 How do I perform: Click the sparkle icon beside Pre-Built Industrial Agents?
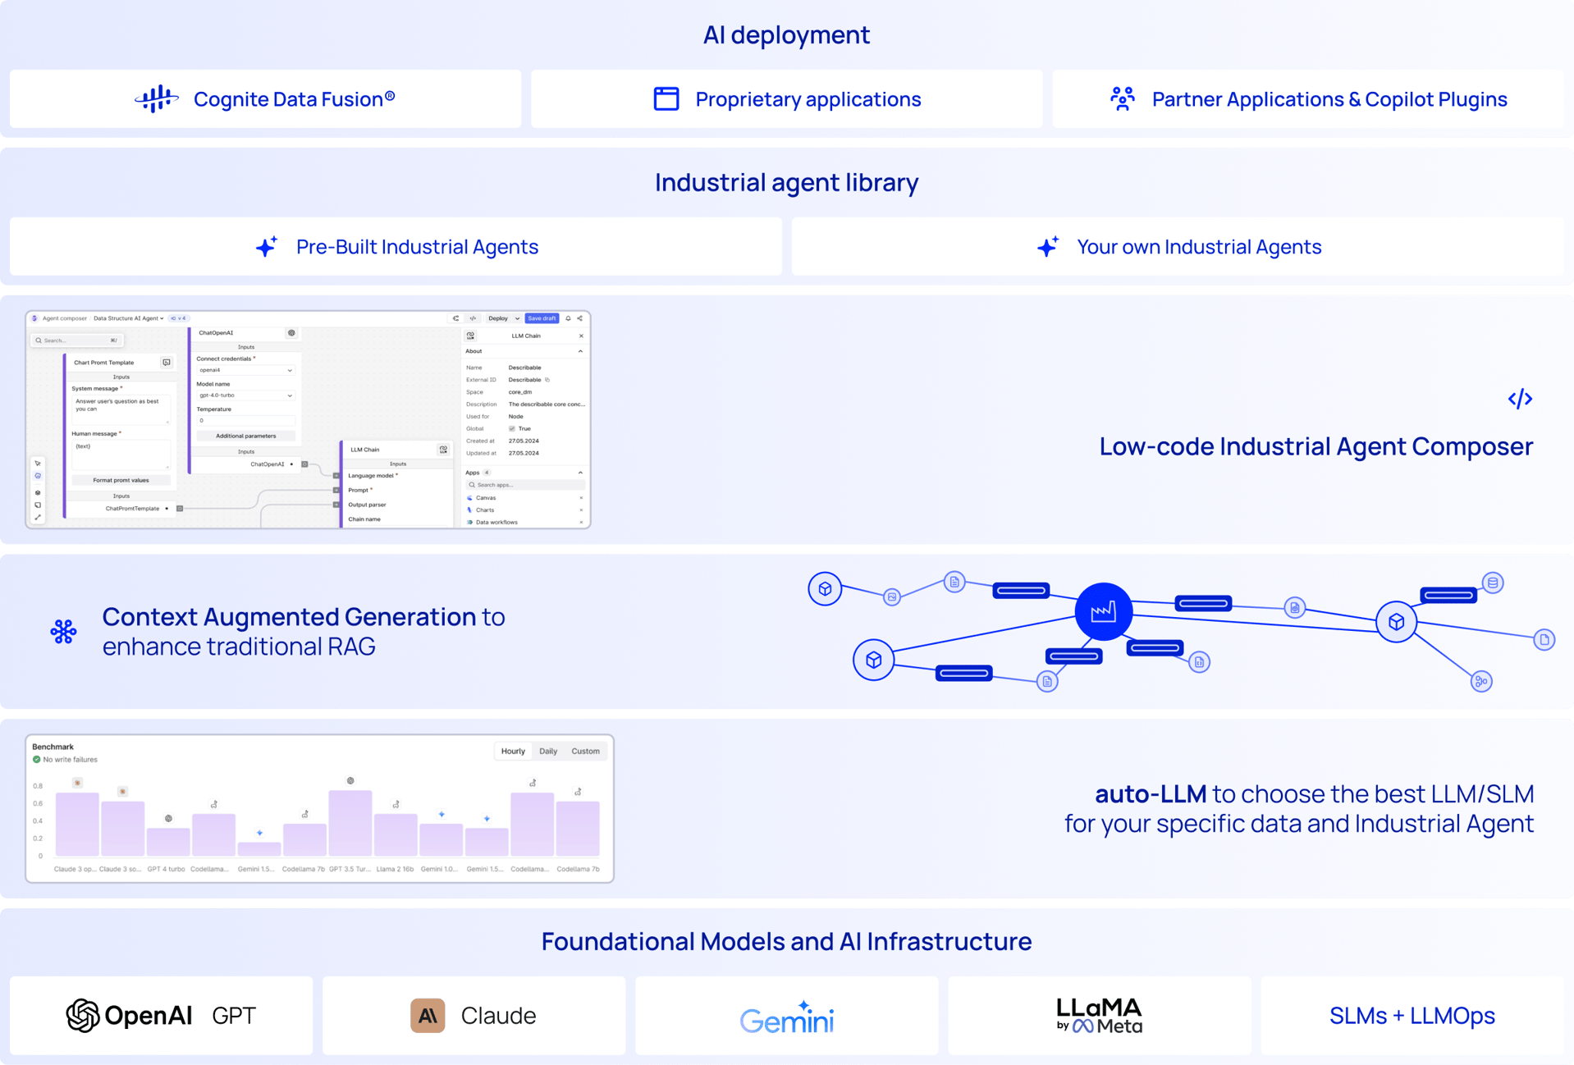click(266, 246)
